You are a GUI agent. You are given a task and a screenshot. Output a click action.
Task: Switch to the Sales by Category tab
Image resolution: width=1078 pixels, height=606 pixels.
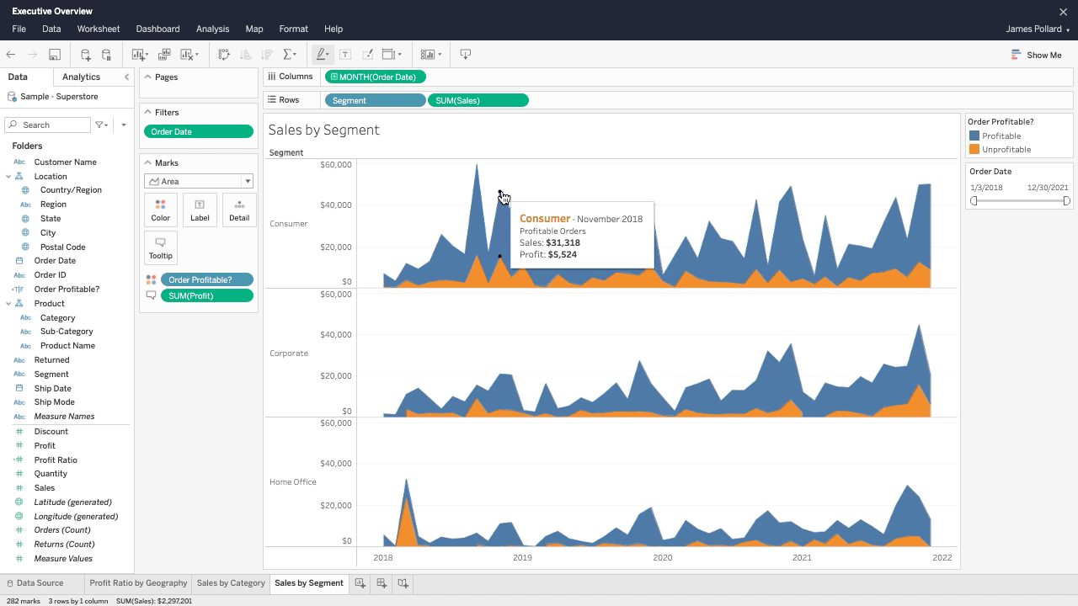pos(231,583)
